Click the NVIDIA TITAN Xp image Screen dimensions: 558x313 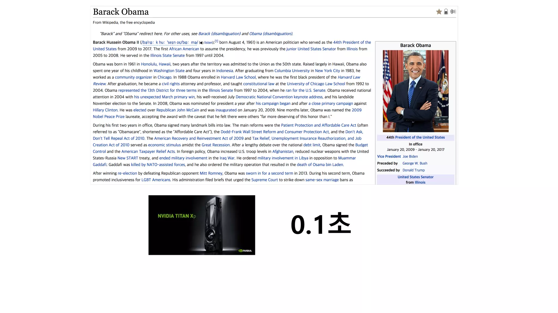click(202, 225)
